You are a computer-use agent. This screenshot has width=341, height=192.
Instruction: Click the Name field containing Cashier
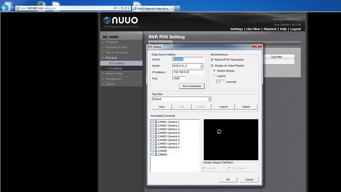(188, 59)
